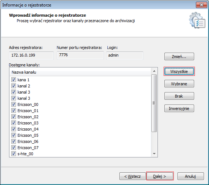Click the channel list scroll-up arrow
209x185 pixels.
tap(154, 71)
